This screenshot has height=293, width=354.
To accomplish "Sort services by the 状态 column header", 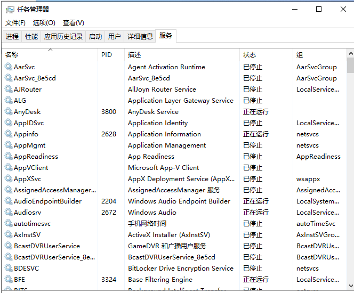I will (250, 55).
